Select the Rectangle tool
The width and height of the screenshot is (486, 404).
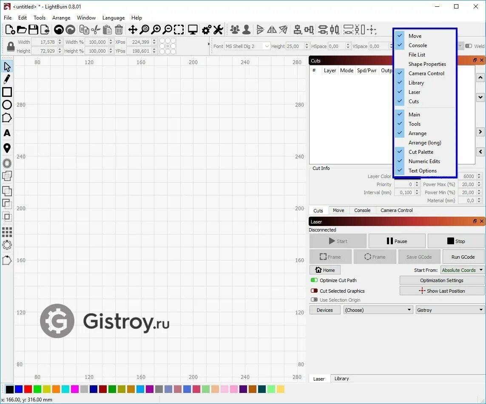tap(7, 92)
